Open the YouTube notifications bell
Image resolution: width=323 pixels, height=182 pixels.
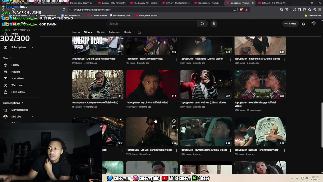[303, 24]
